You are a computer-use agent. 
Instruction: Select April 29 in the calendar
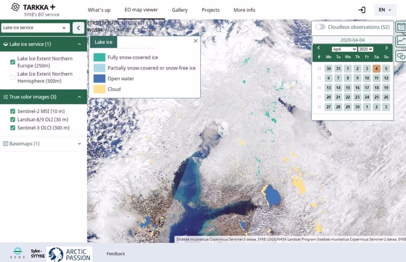click(348, 107)
